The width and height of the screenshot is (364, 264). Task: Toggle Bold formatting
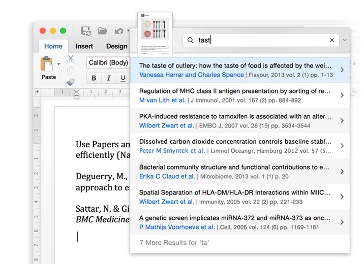pos(94,78)
